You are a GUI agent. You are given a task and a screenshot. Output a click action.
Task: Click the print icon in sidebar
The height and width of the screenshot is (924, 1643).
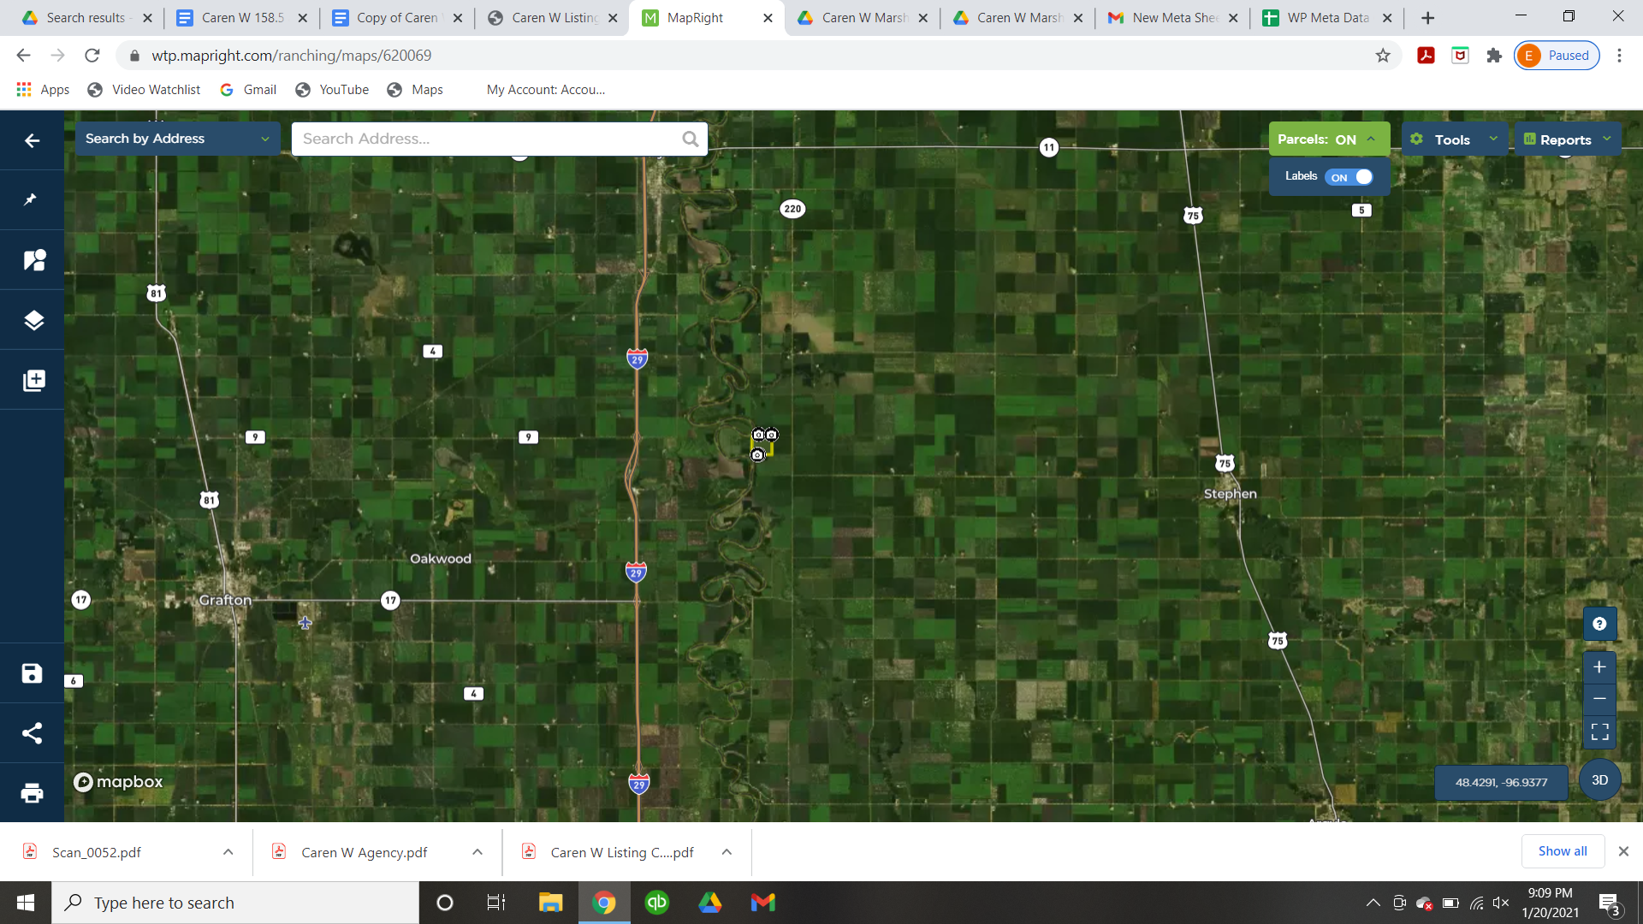32,793
